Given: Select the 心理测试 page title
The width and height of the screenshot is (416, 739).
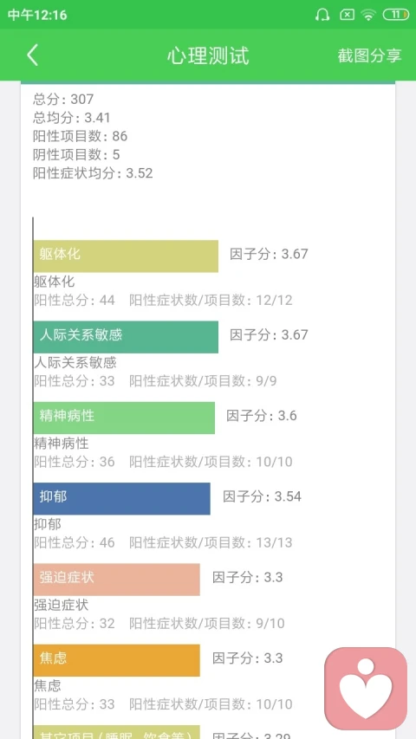Looking at the screenshot, I should [208, 55].
